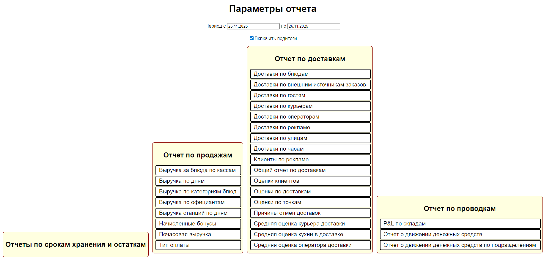Open 'P&L по складам' report

[460, 224]
